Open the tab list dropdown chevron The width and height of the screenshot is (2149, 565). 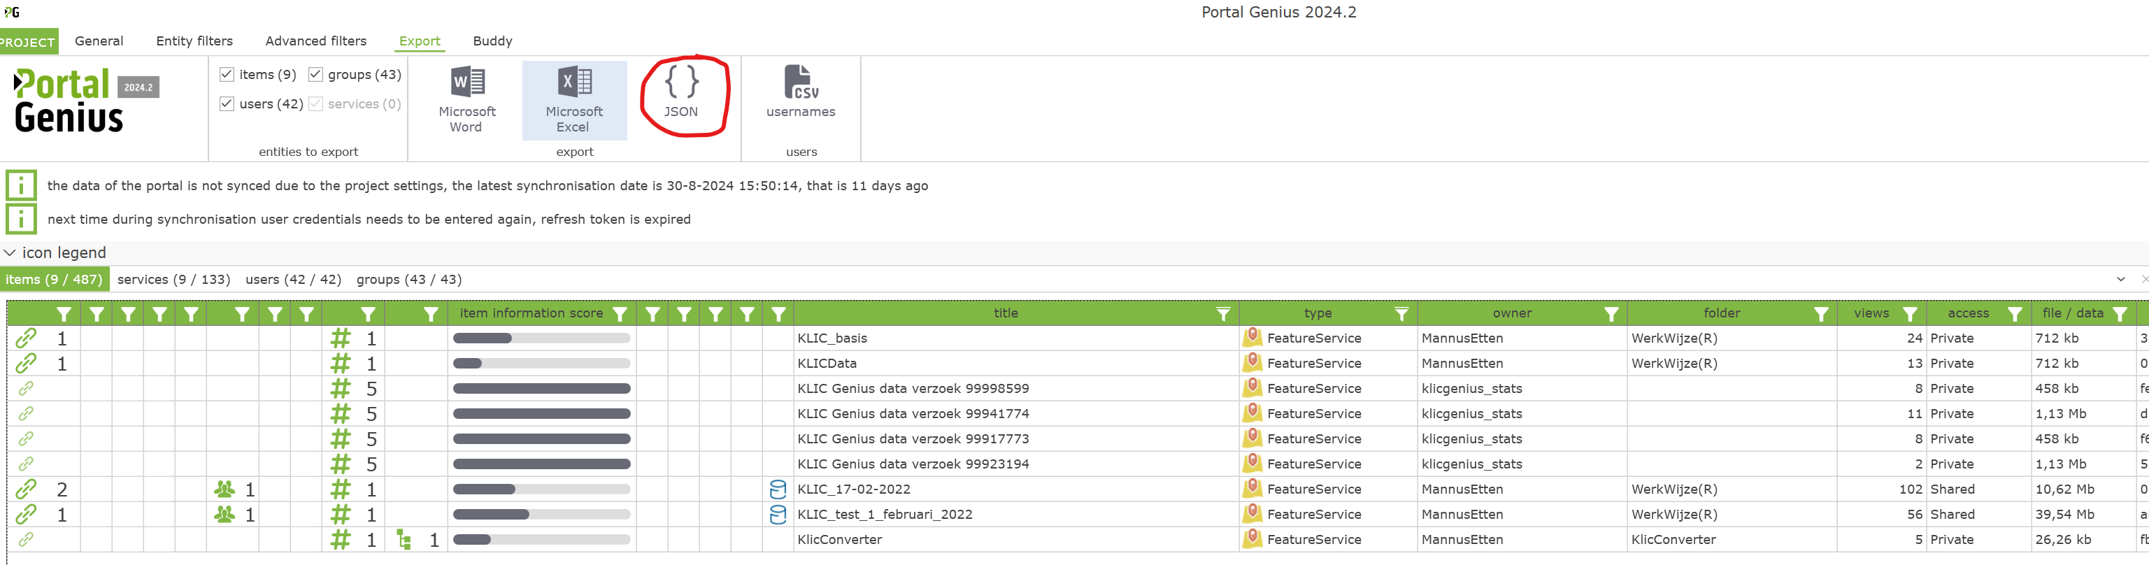click(2120, 279)
